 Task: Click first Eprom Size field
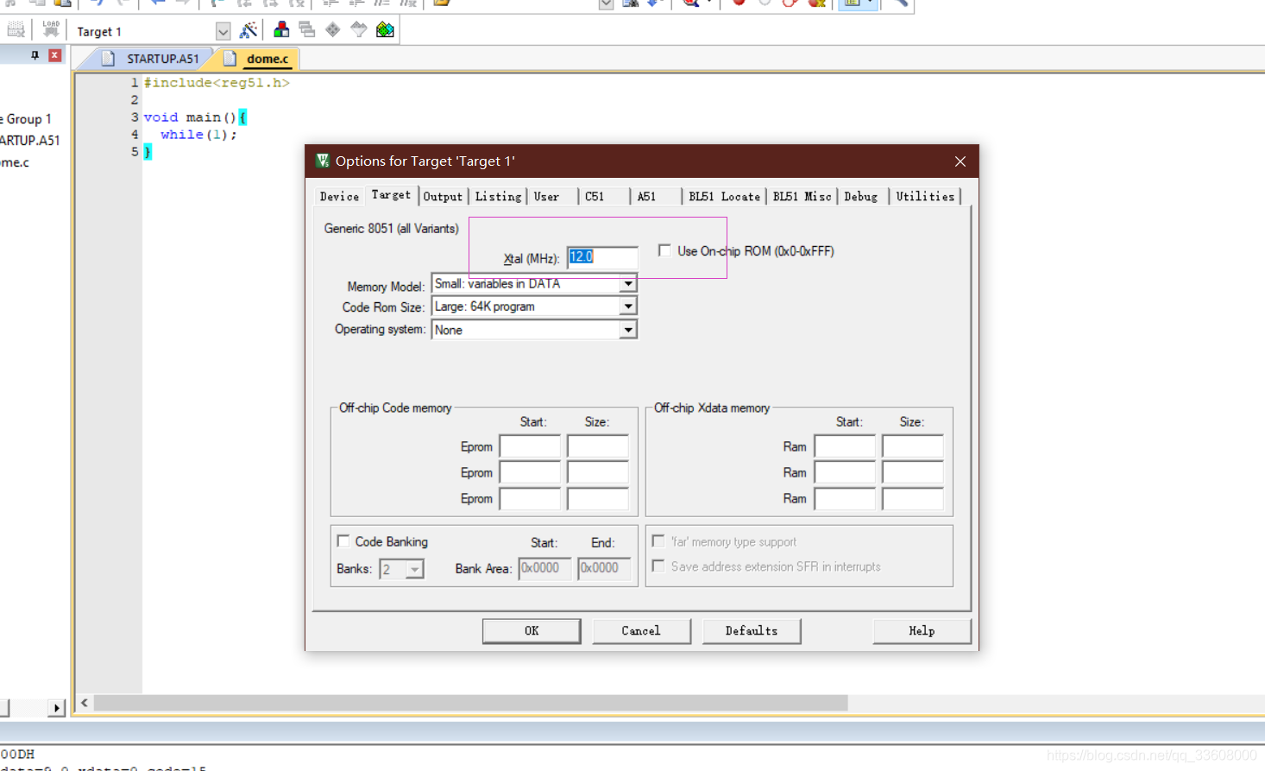[597, 446]
